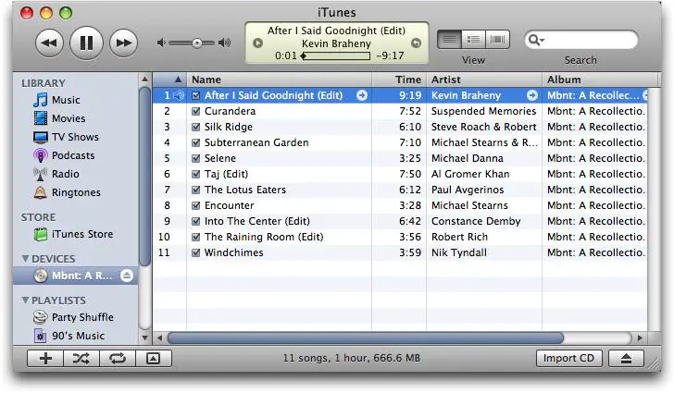Uncheck The Lotus Eaters checkbox
Viewport: 674px width, 393px height.
[x=196, y=190]
